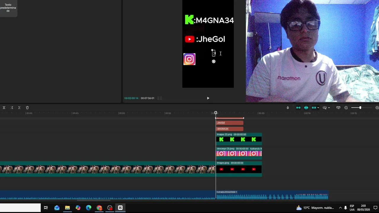This screenshot has height=213, width=379.
Task: Select the :JheGol text clip on the timeline
Action: pos(229,123)
